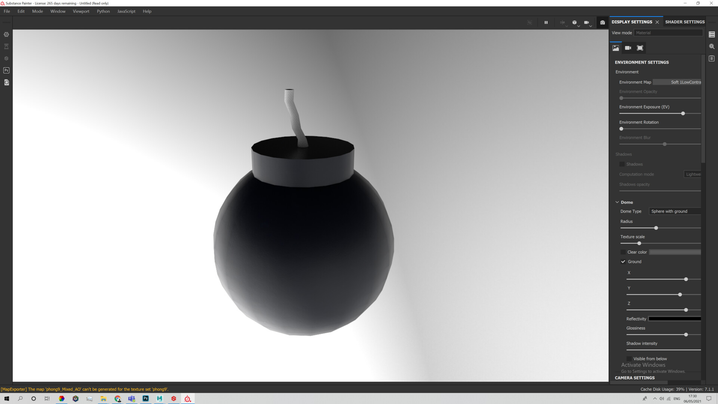The height and width of the screenshot is (404, 718).
Task: Take a viewport screenshot with the camera icon
Action: click(602, 22)
